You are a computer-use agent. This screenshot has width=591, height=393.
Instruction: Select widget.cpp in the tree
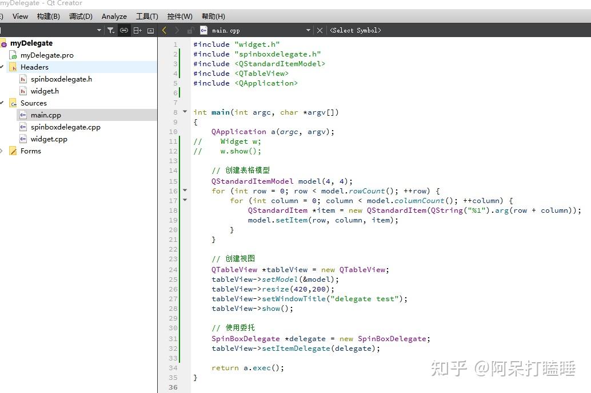tap(49, 139)
